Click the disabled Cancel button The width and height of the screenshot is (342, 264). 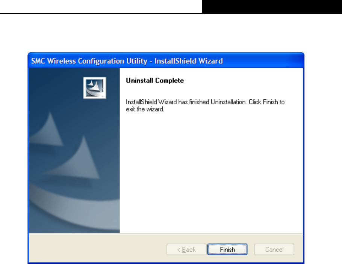click(x=274, y=249)
